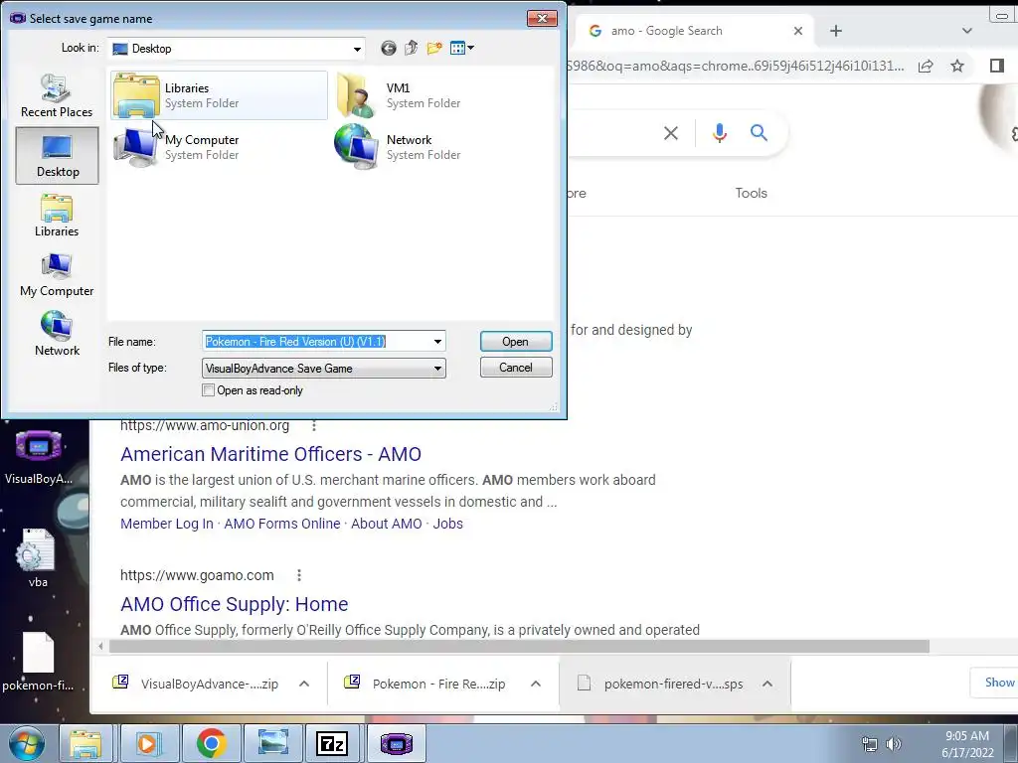Click Show all downloads button
The height and width of the screenshot is (763, 1018).
click(x=994, y=683)
